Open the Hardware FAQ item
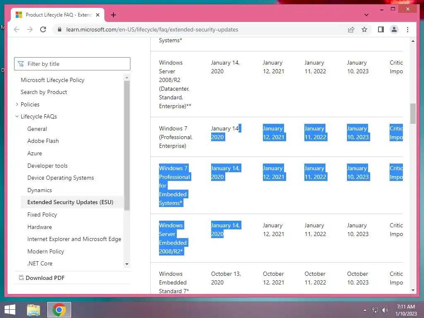Screen dimensions: 424x318 click(39, 227)
